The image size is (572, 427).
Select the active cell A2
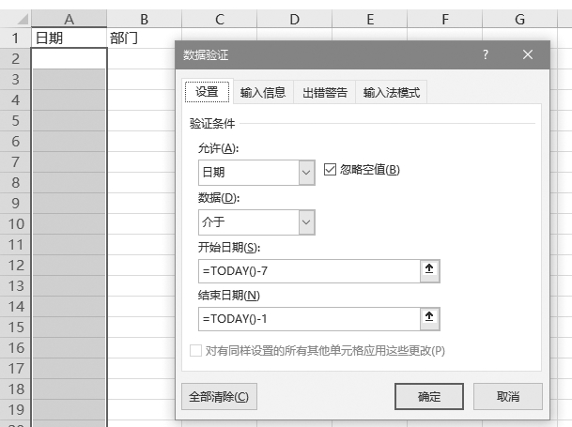[69, 58]
